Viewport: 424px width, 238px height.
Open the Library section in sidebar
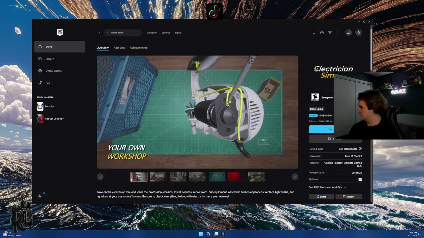point(60,59)
